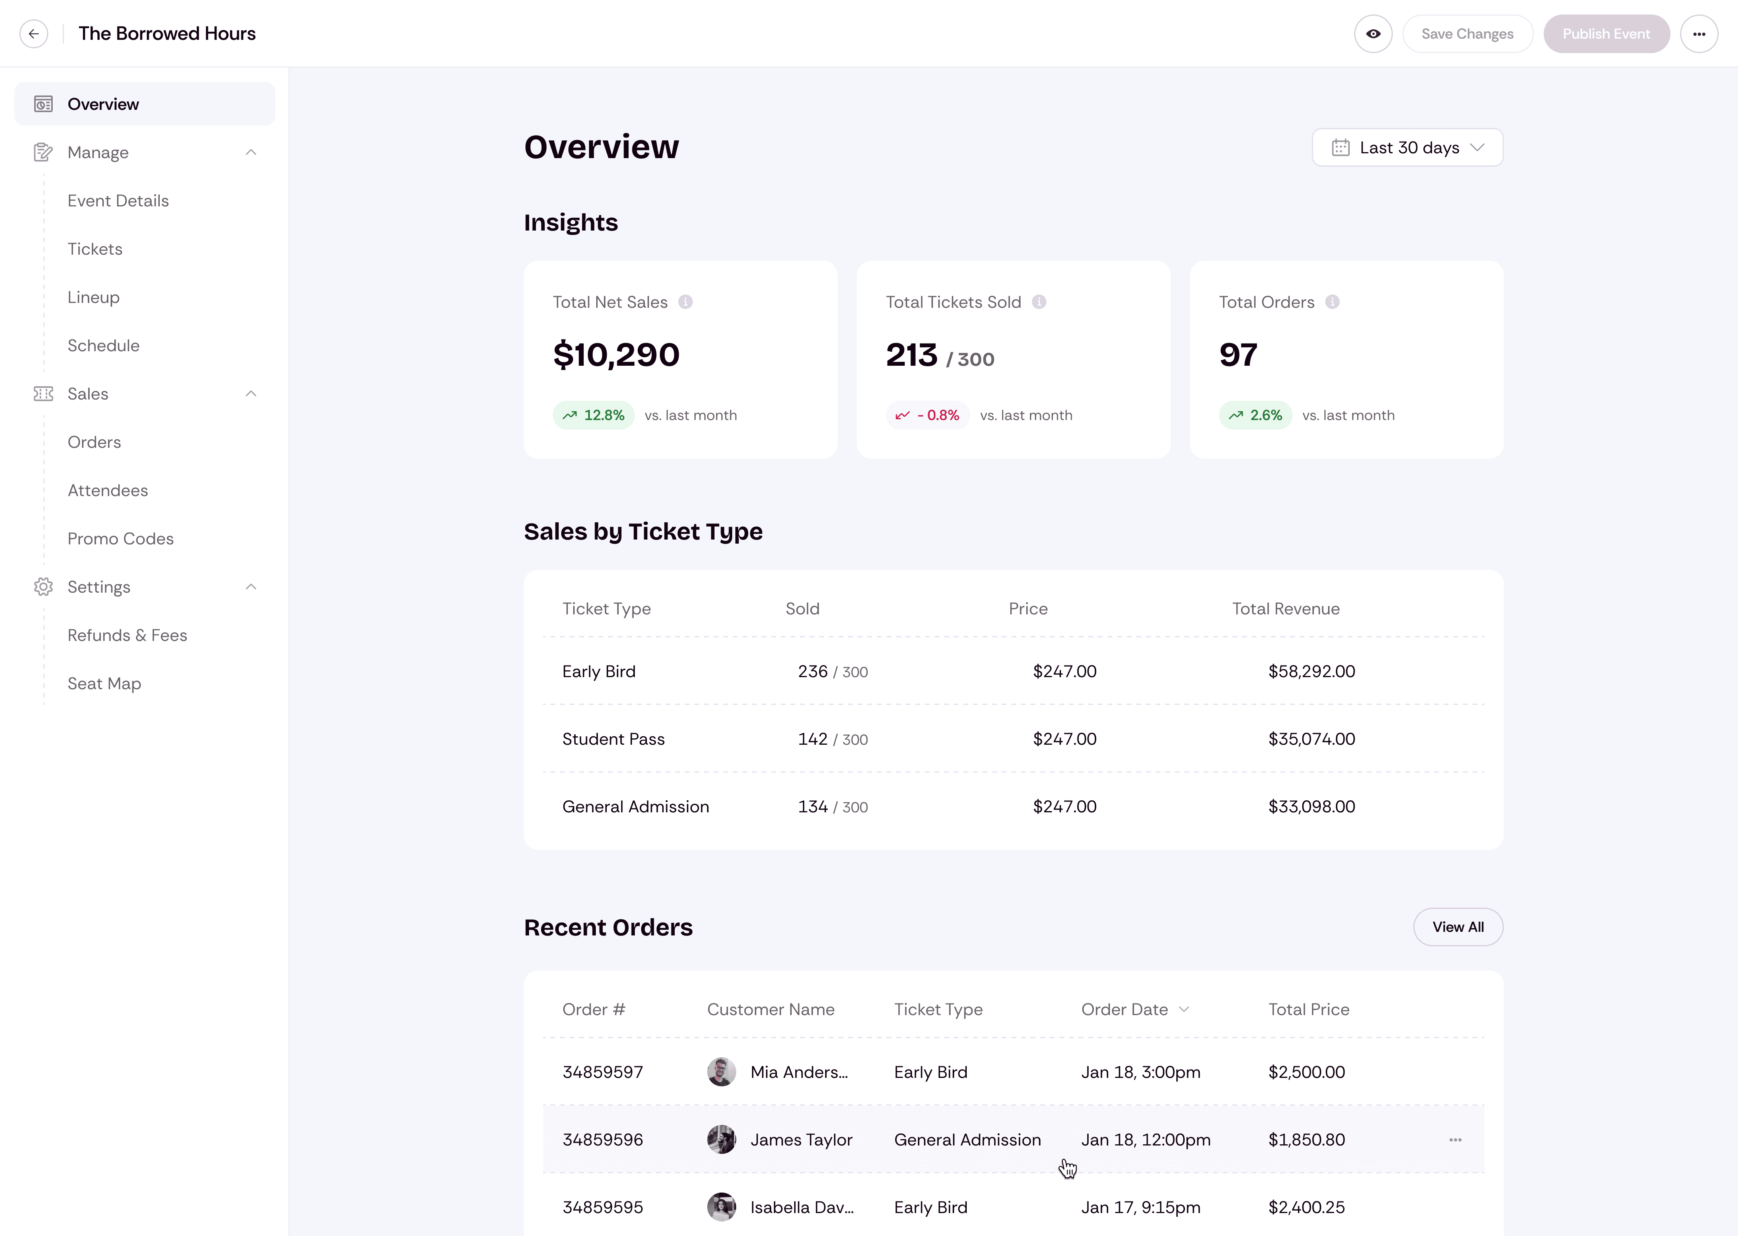The width and height of the screenshot is (1738, 1236).
Task: Click Early Bird total revenue $58,292.00
Action: point(1311,671)
